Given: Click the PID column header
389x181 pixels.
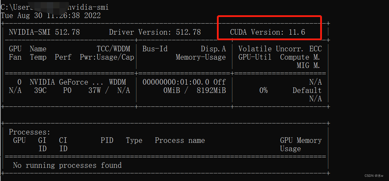Looking at the screenshot, I should tap(107, 140).
